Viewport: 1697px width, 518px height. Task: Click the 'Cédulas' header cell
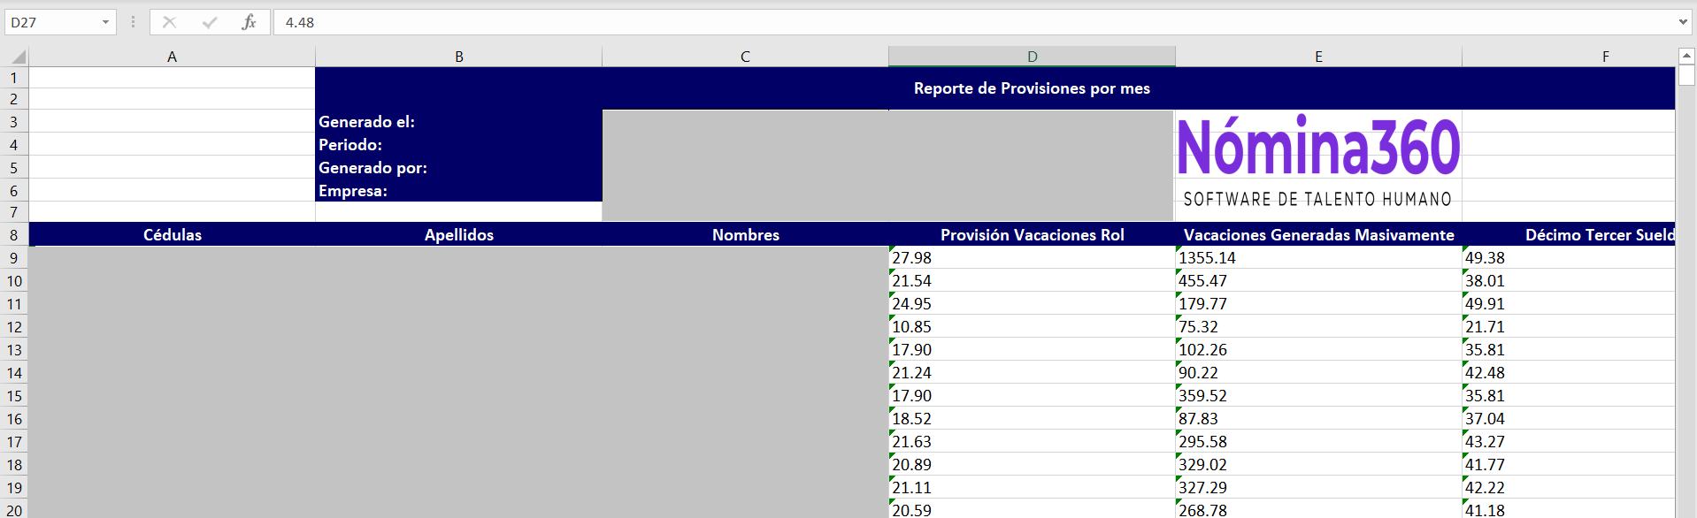pos(172,235)
